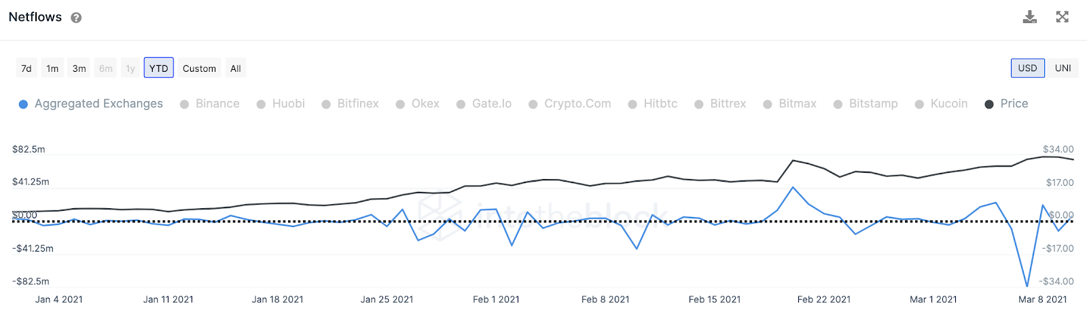Download the Netflows chart data
Image resolution: width=1087 pixels, height=318 pixels.
click(1030, 17)
